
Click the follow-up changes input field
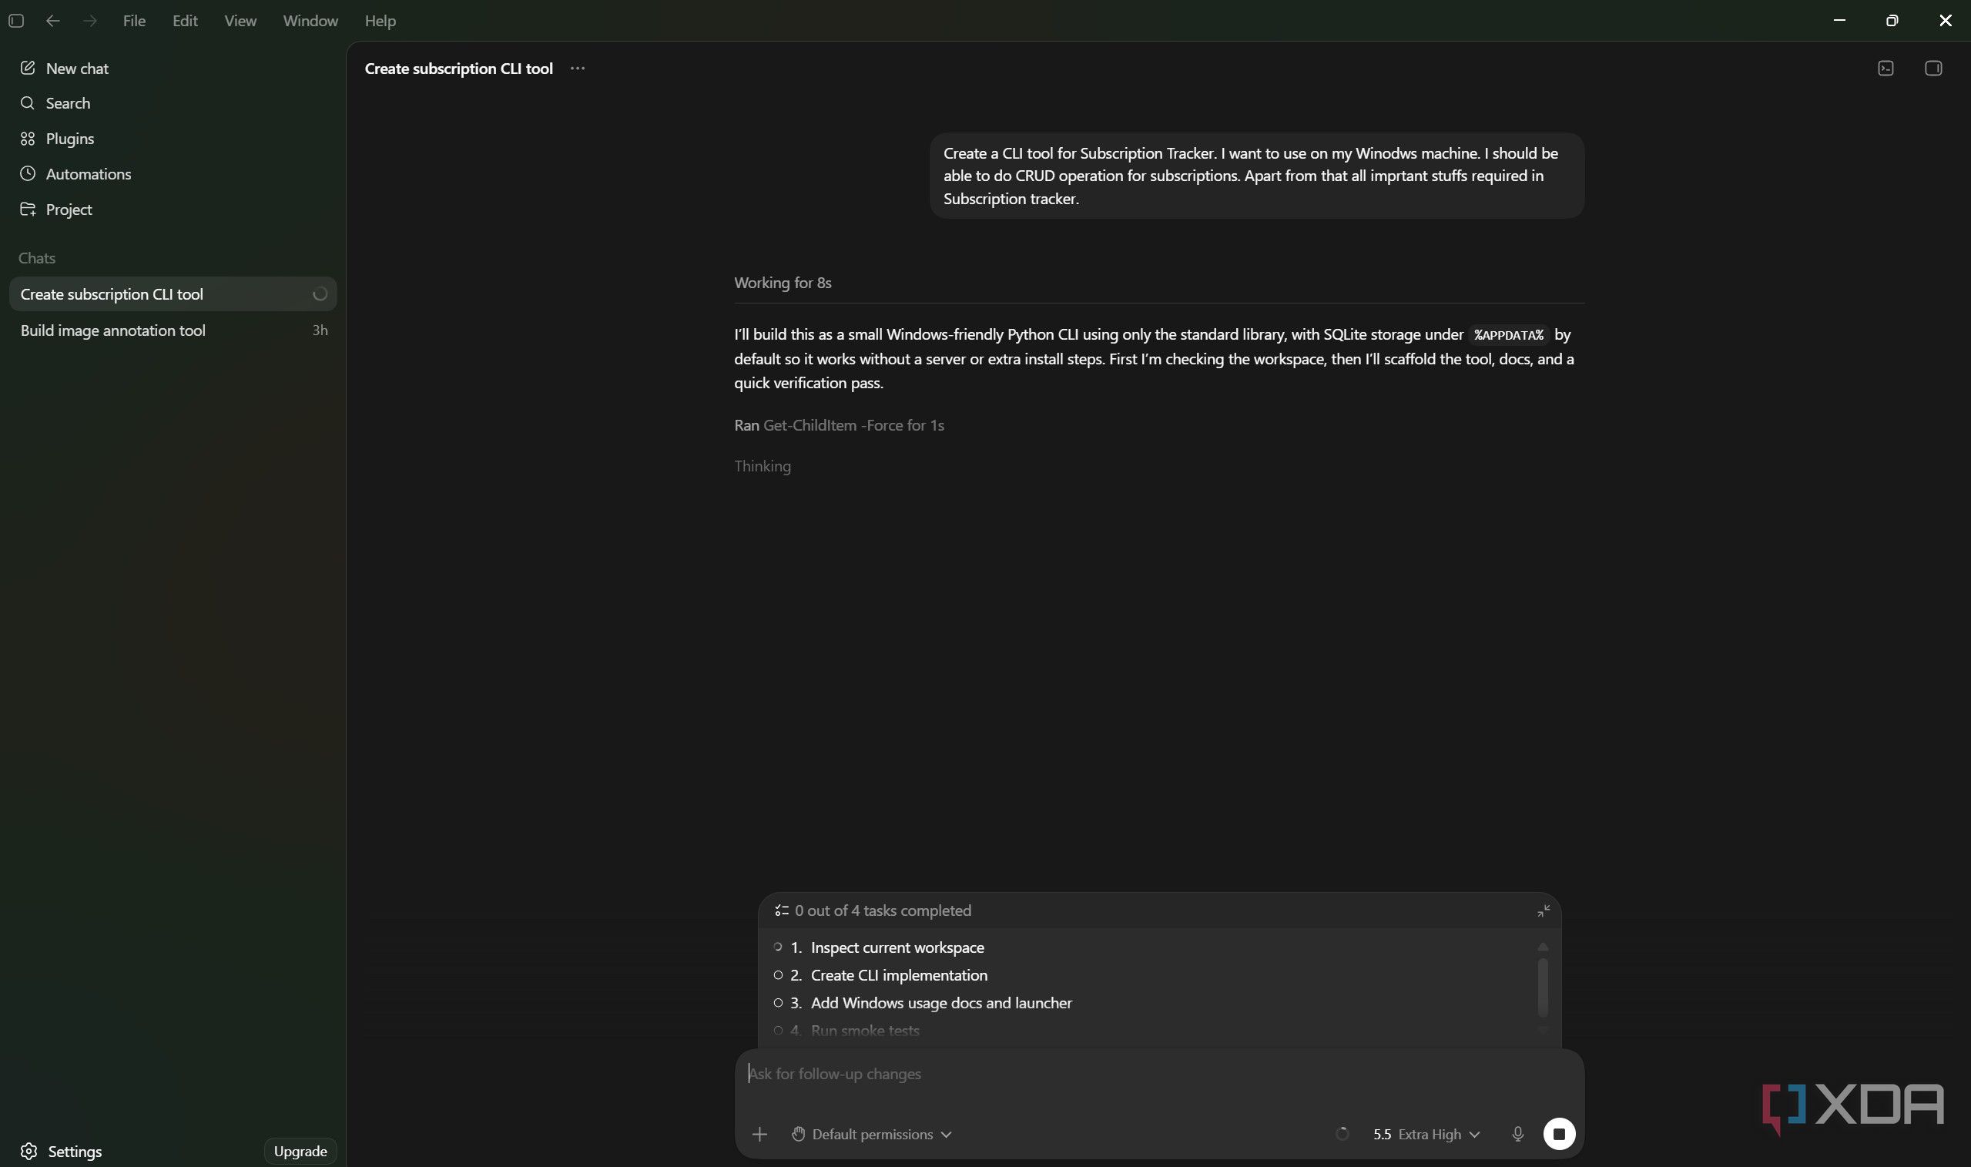click(x=1159, y=1075)
